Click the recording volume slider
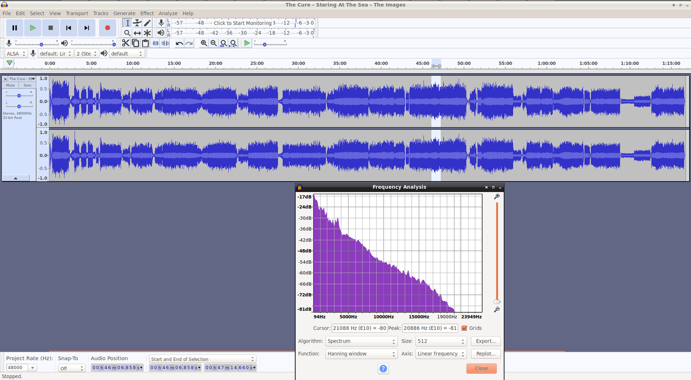 pyautogui.click(x=37, y=43)
